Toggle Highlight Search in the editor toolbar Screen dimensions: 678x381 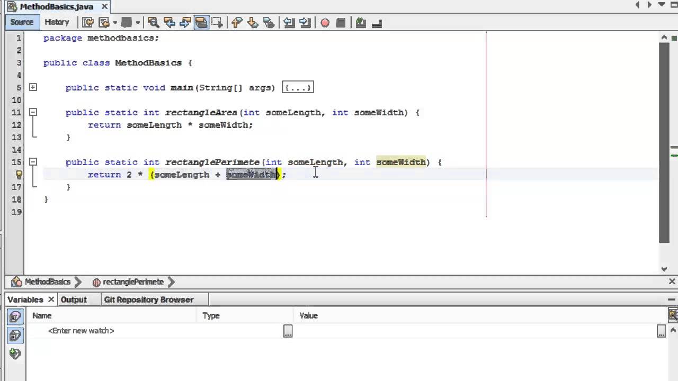click(201, 23)
